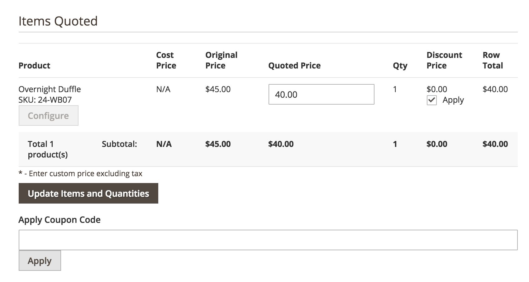The height and width of the screenshot is (282, 529).
Task: Click the Original Price column header
Action: click(x=221, y=60)
